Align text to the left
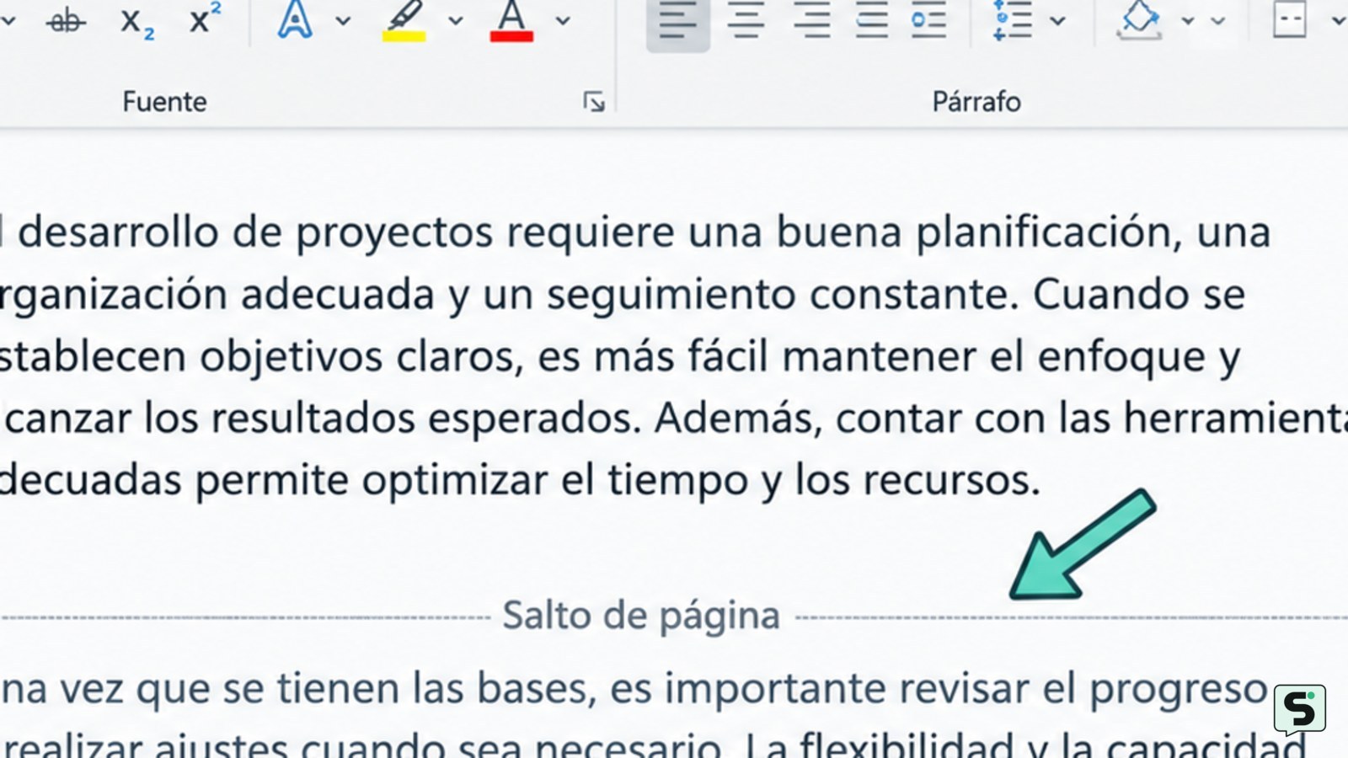Viewport: 1348px width, 758px height. click(678, 22)
